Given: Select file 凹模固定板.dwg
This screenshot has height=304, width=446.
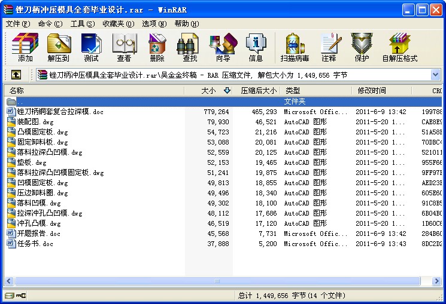Looking at the screenshot, I should pyautogui.click(x=43, y=183).
